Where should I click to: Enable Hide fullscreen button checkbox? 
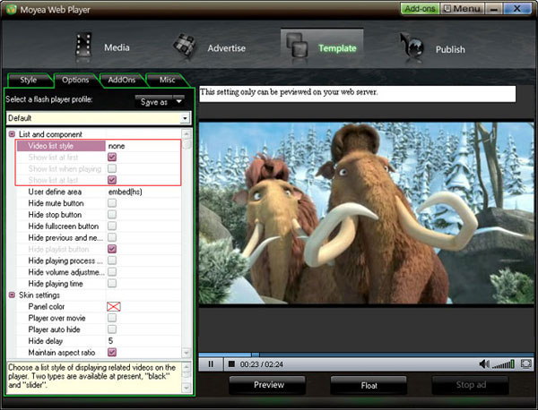point(112,226)
